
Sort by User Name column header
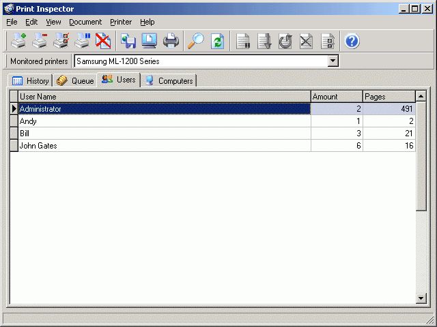(x=165, y=97)
